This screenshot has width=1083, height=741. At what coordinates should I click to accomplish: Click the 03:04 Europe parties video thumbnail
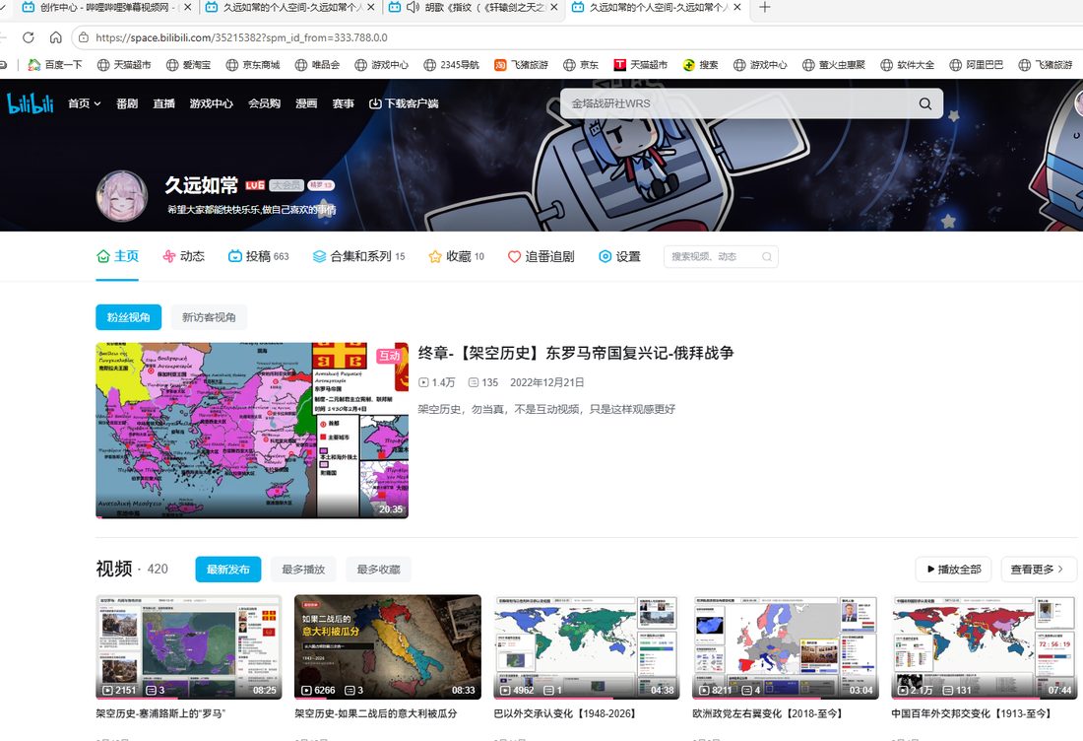click(x=786, y=647)
